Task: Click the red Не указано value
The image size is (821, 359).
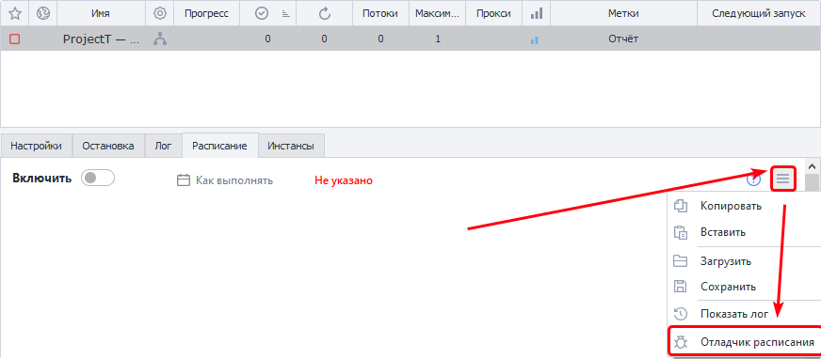Action: (344, 180)
